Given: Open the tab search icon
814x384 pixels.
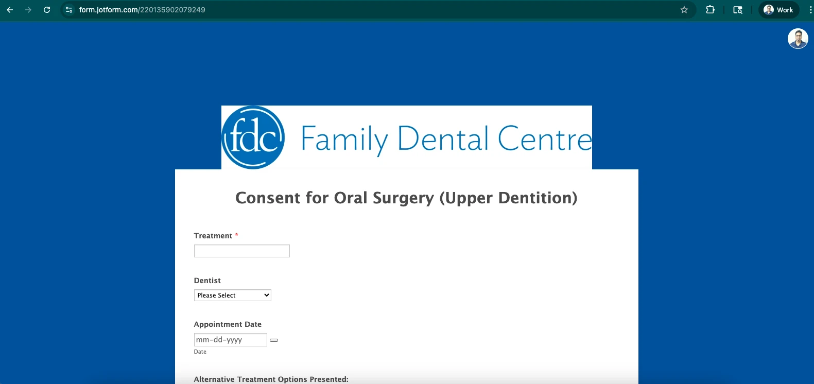Looking at the screenshot, I should tap(738, 10).
